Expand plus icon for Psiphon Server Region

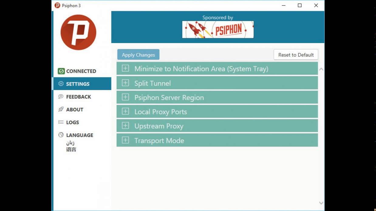(125, 97)
